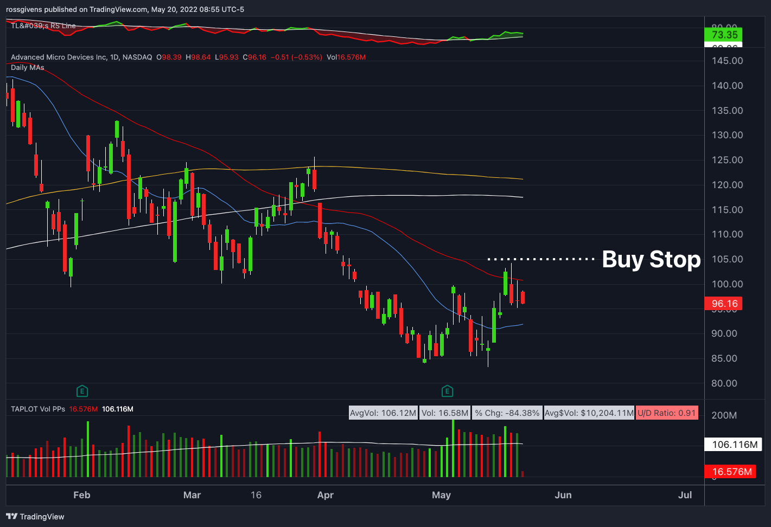Click the 100.00 price axis label
Screen dimensions: 771x527
(x=728, y=284)
